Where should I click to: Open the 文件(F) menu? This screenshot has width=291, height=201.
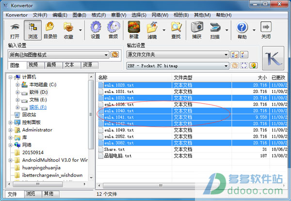pyautogui.click(x=40, y=15)
